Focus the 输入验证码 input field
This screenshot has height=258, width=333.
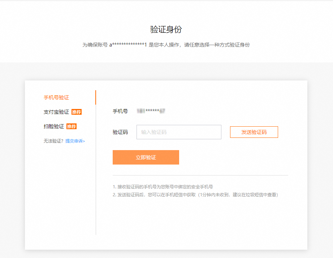179,132
